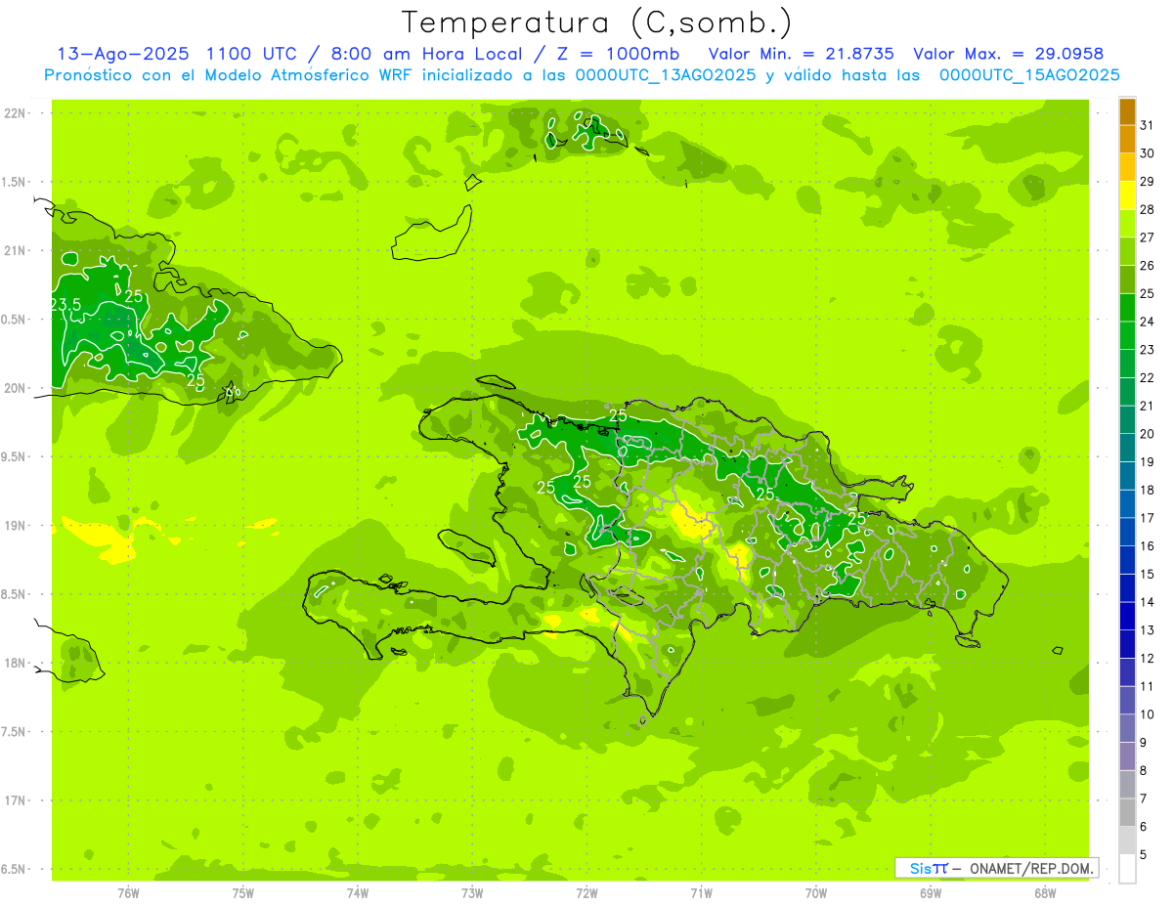Select the legend band between 21 and 22
Viewport: 1173px width, 906px height.
tap(1127, 392)
